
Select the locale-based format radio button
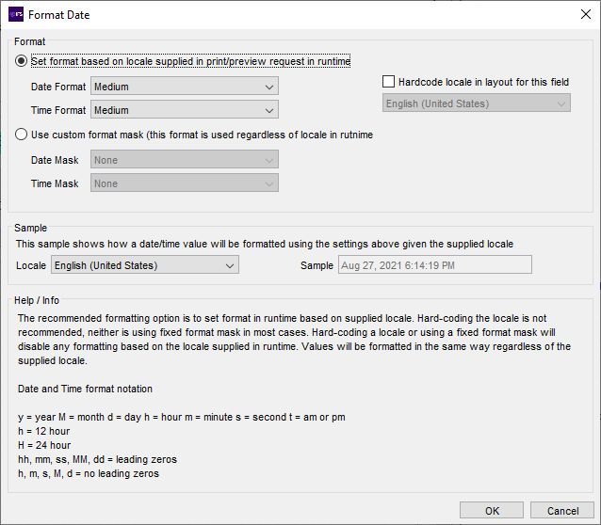click(24, 62)
